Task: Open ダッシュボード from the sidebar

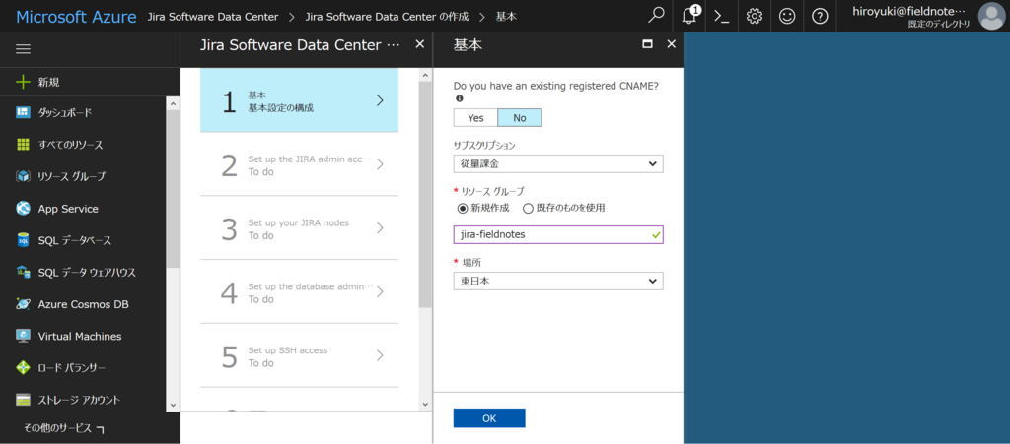Action: (83, 112)
